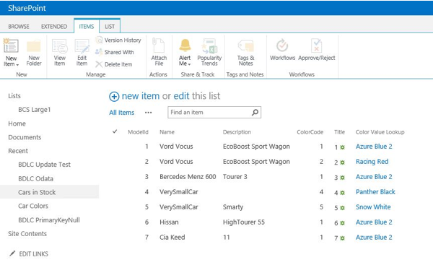433x265 pixels.
Task: Expand the New Item dropdown arrow
Action: coord(17,65)
